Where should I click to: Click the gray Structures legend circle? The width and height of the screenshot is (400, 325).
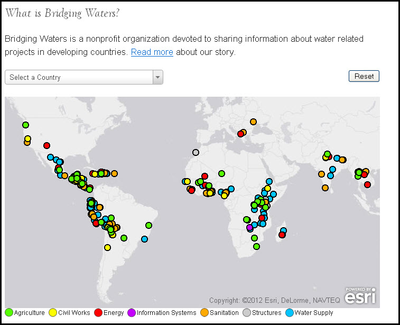pyautogui.click(x=247, y=312)
